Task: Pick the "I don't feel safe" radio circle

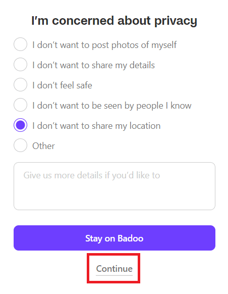Action: pyautogui.click(x=20, y=85)
